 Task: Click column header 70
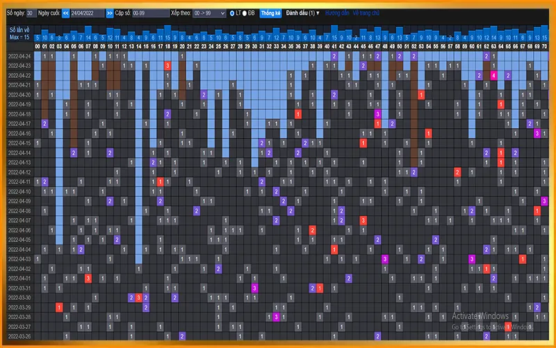point(544,46)
